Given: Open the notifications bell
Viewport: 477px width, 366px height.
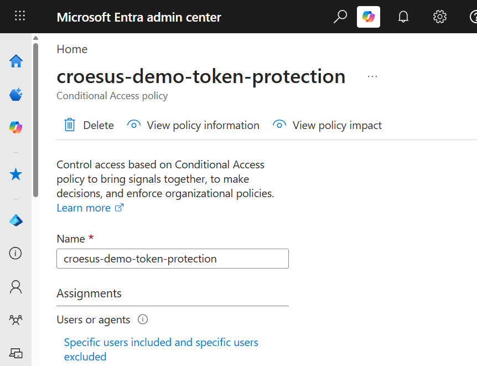Looking at the screenshot, I should 403,17.
